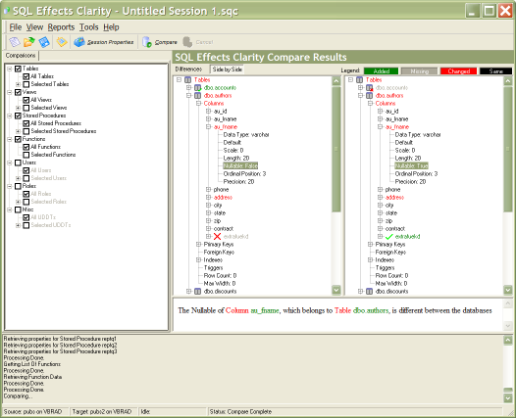Image resolution: width=516 pixels, height=418 pixels.
Task: Toggle the All Functions checkbox
Action: pos(26,147)
